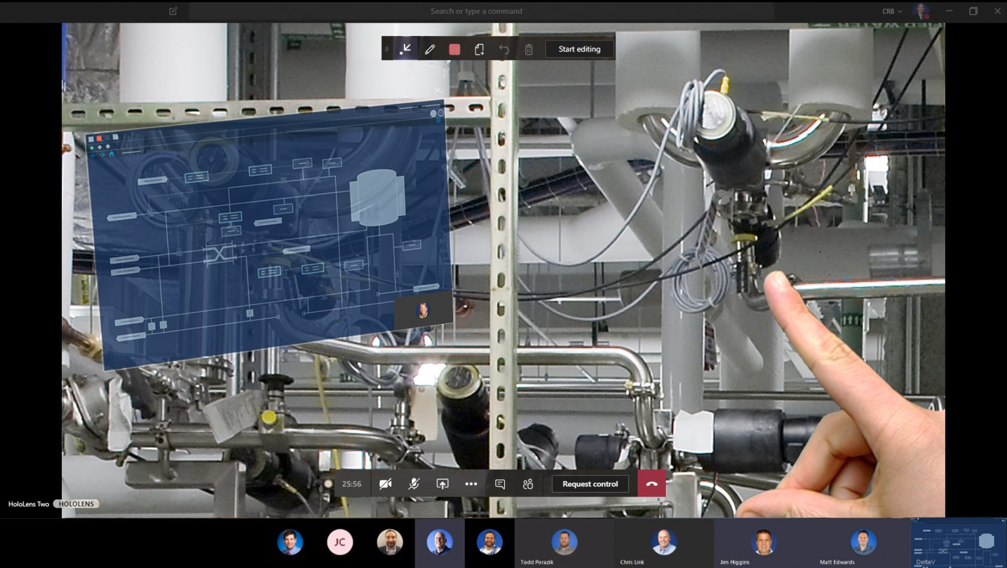The width and height of the screenshot is (1007, 568).
Task: Show the meeting chat panel
Action: [x=500, y=484]
